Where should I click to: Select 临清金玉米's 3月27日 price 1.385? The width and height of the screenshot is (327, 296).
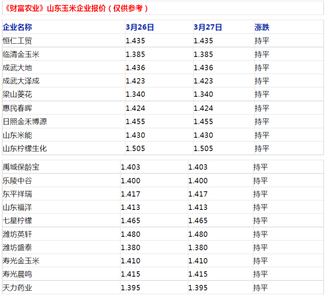203,54
